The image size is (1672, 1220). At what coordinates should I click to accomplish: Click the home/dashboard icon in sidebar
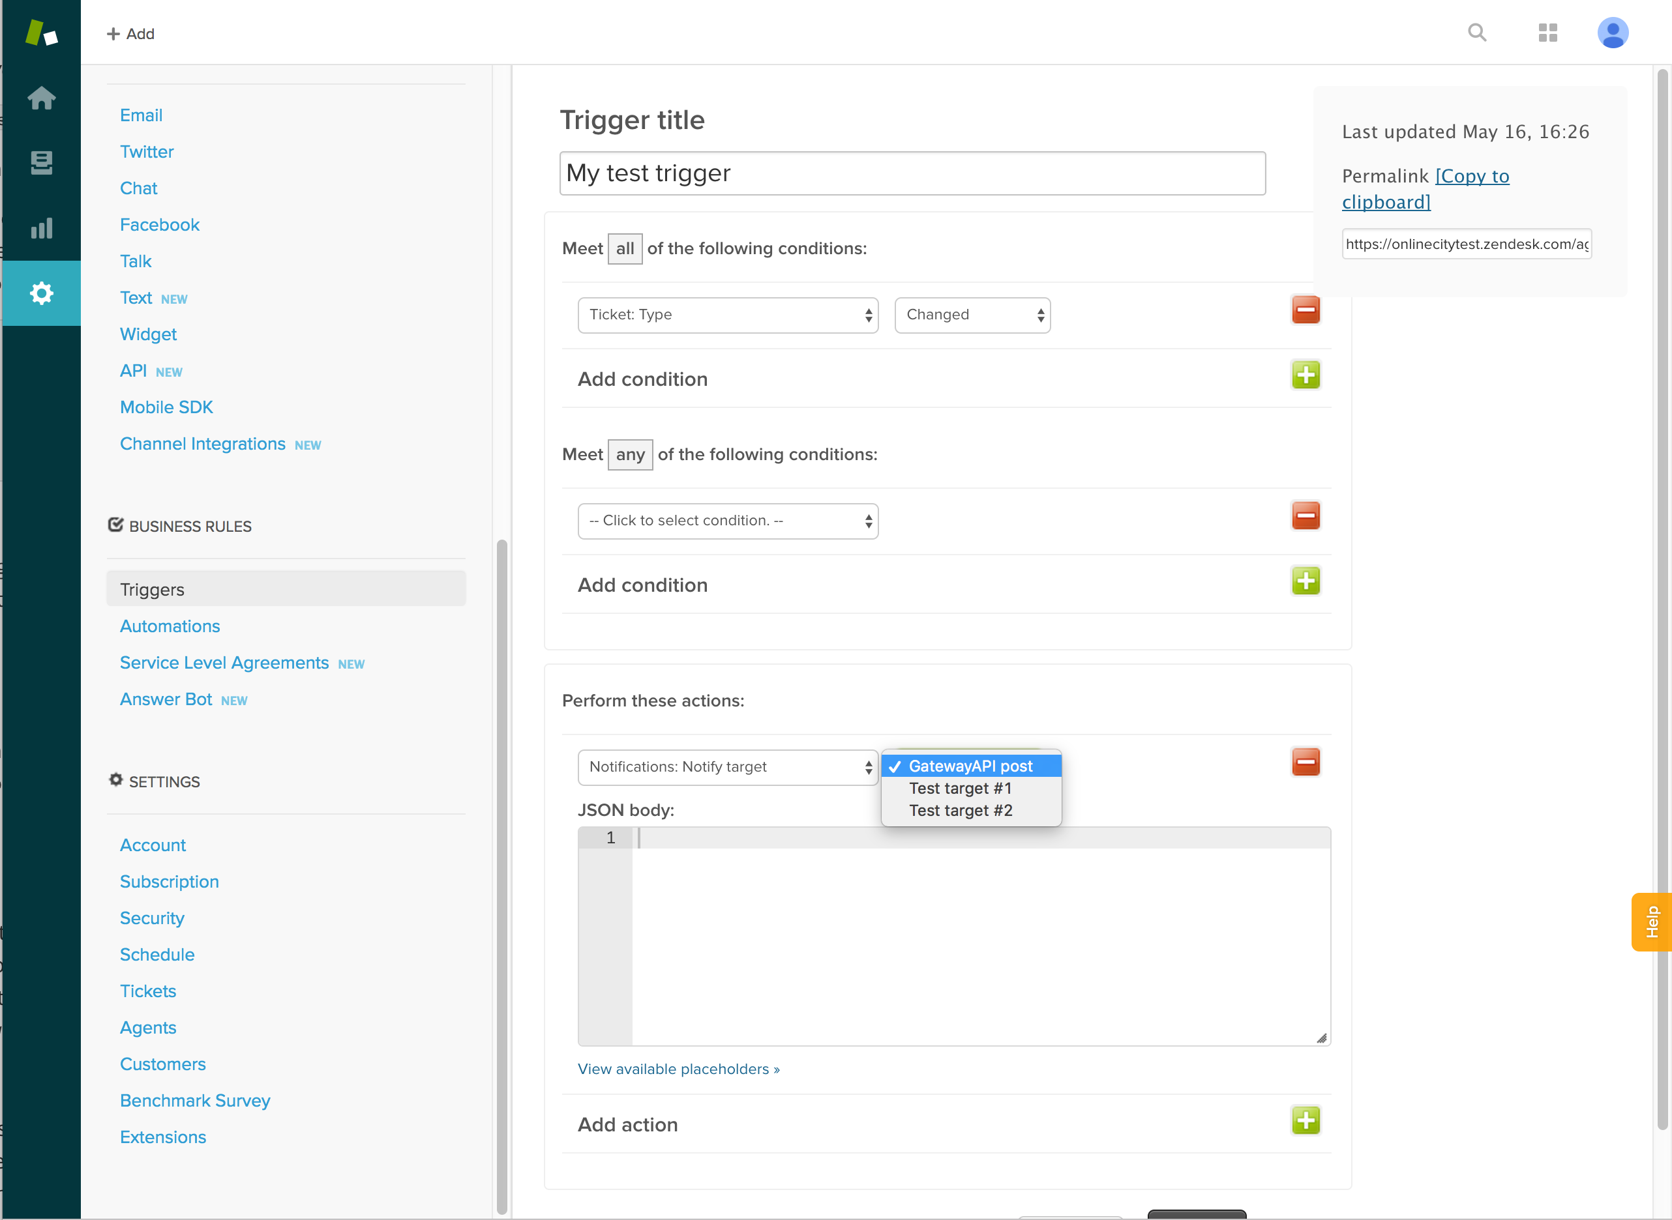[x=42, y=96]
